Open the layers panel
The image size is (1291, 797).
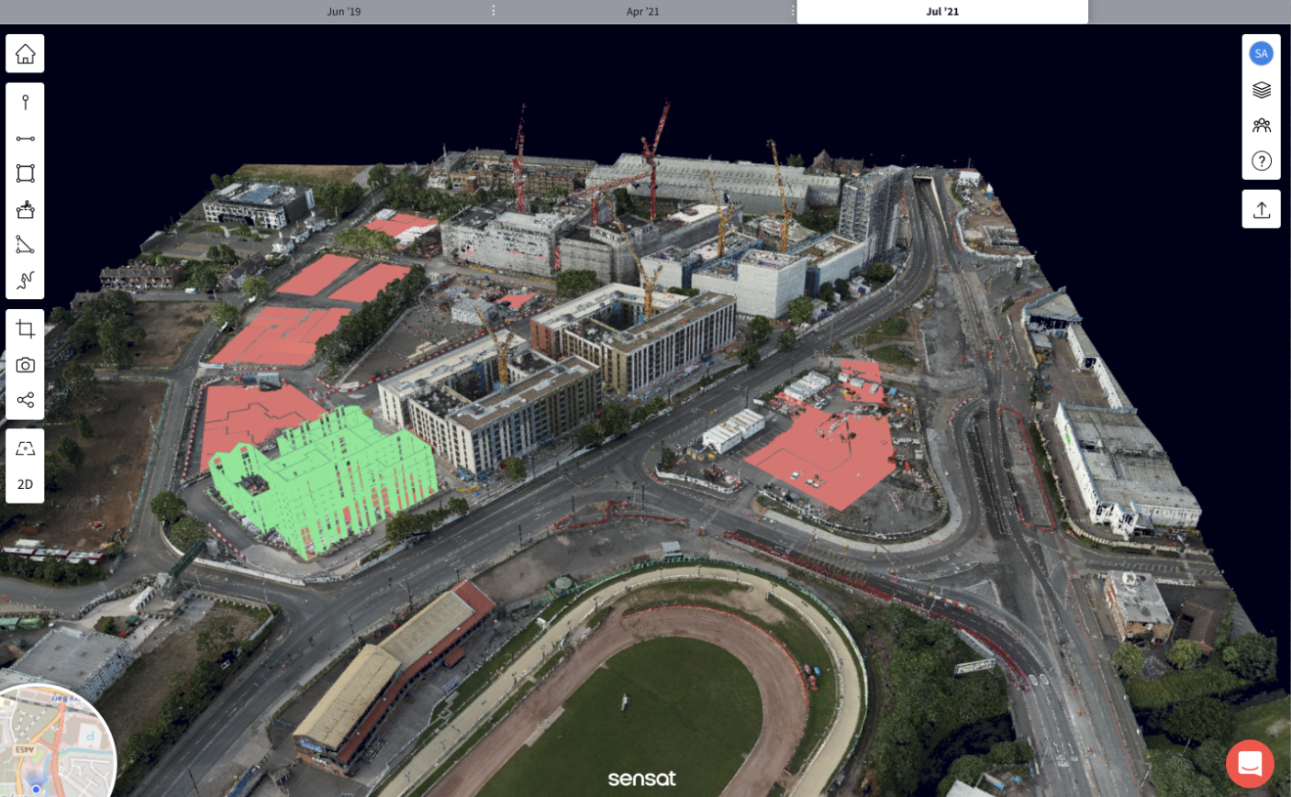pos(1261,90)
